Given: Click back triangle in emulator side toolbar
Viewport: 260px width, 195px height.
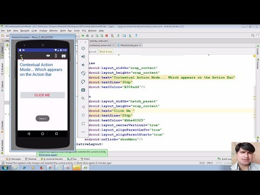Looking at the screenshot, I should pos(83,107).
